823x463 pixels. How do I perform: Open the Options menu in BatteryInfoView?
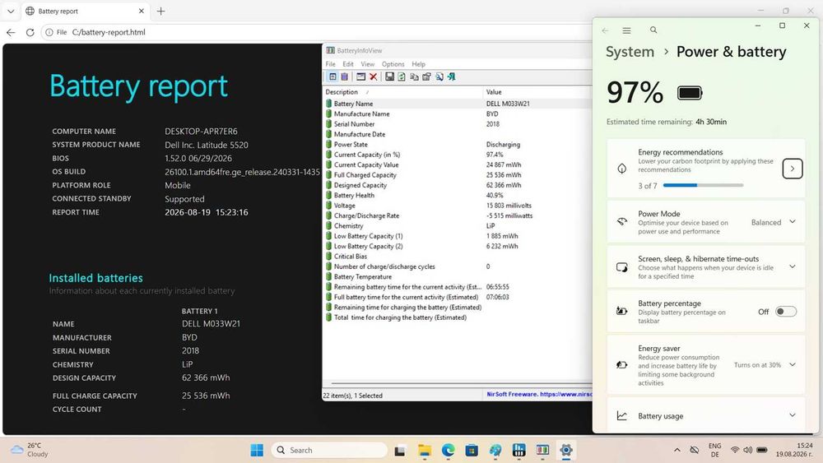click(393, 64)
